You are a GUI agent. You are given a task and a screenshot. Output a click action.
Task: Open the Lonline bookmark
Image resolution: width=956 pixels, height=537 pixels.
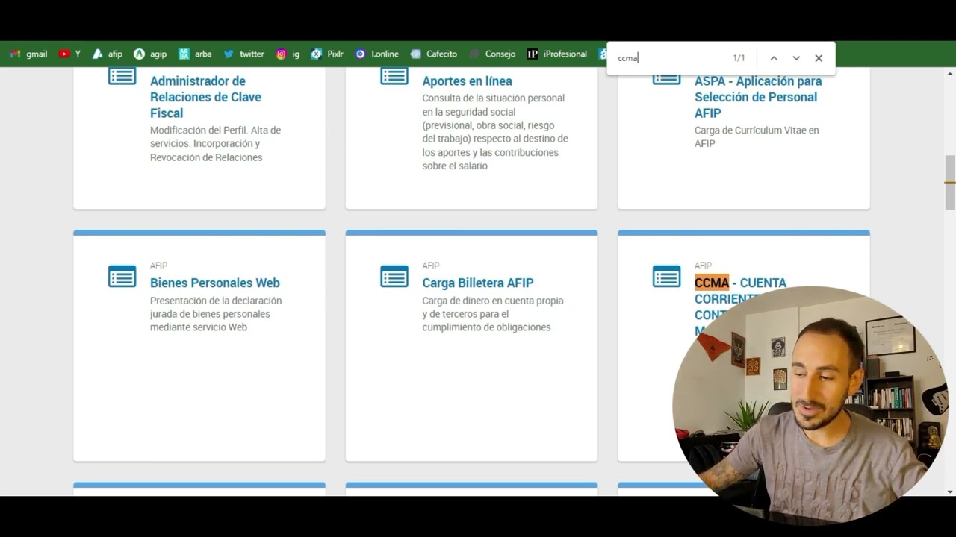[x=377, y=54]
